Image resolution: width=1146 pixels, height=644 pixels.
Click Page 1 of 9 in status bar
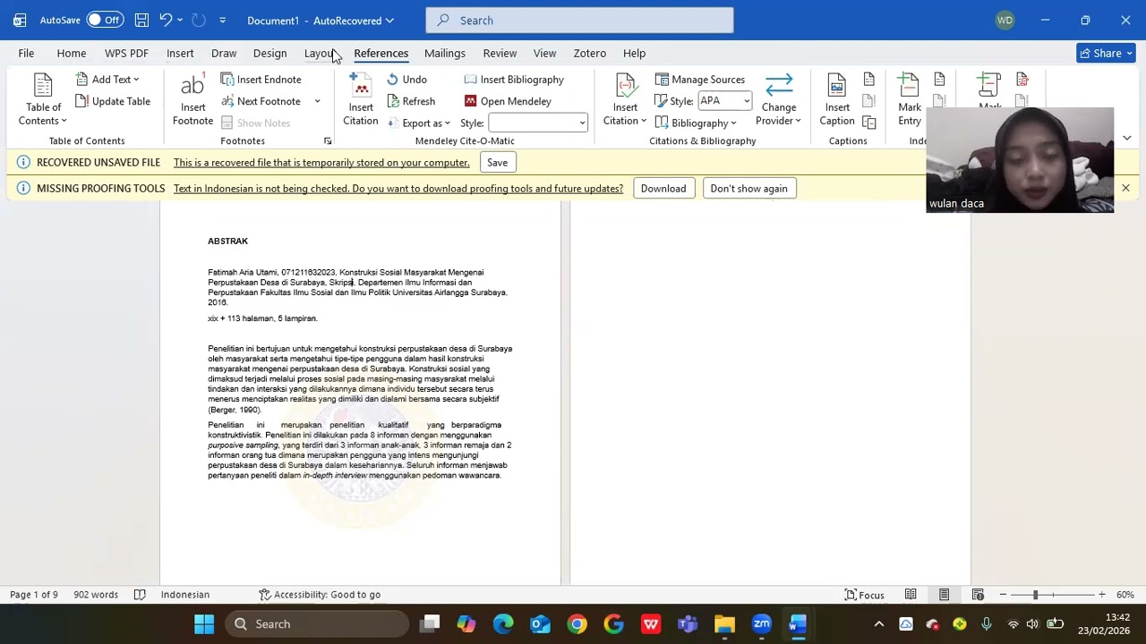click(x=34, y=595)
